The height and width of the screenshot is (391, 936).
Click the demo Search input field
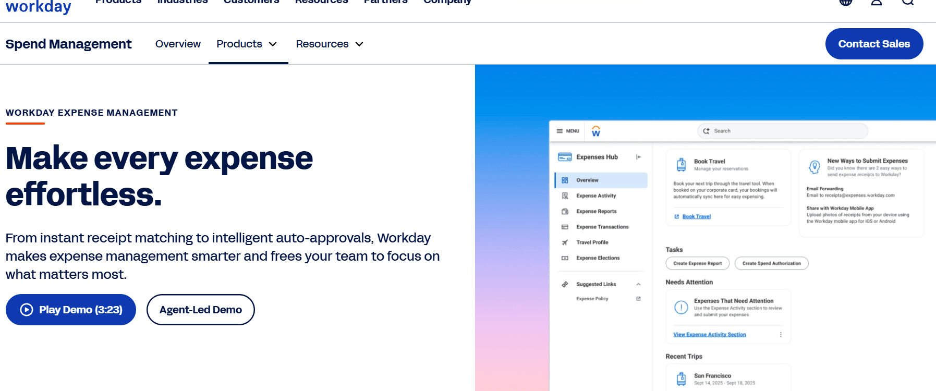coord(783,131)
